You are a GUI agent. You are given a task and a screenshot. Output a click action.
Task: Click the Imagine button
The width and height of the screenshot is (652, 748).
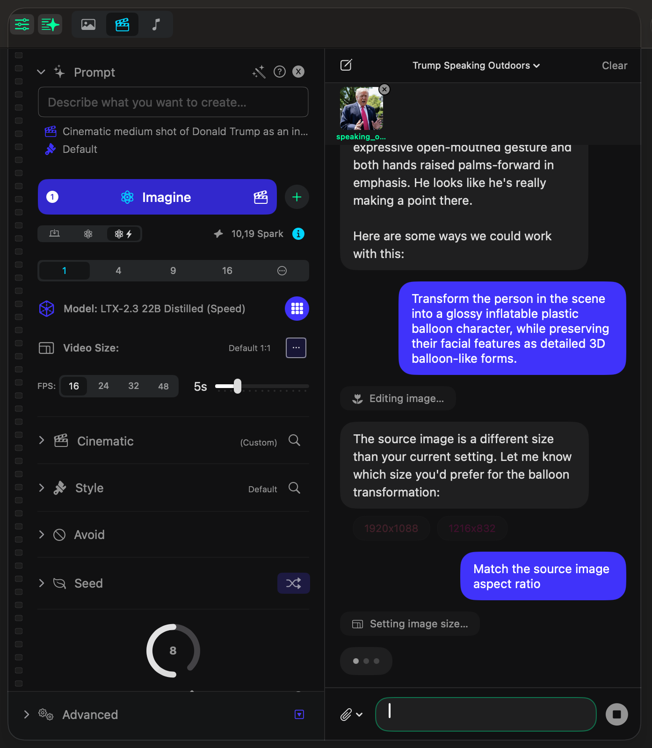[x=157, y=197]
